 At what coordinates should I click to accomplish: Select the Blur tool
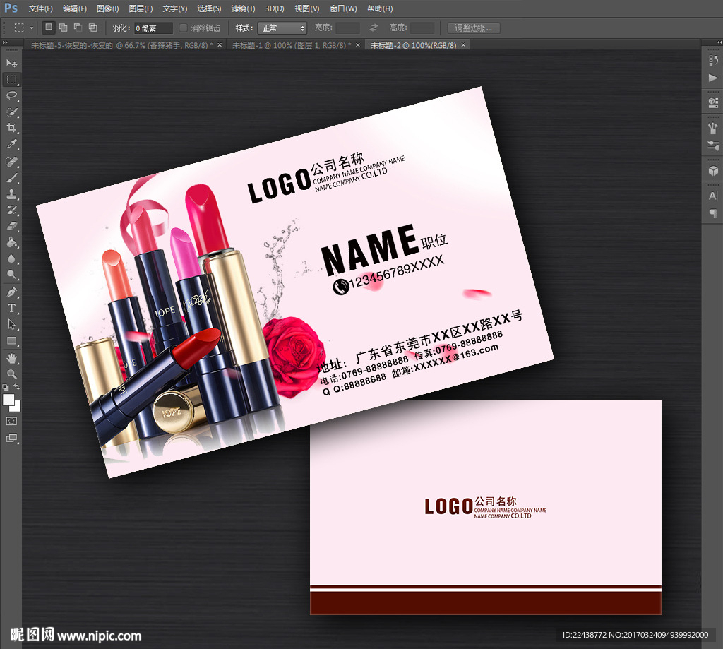(x=11, y=258)
